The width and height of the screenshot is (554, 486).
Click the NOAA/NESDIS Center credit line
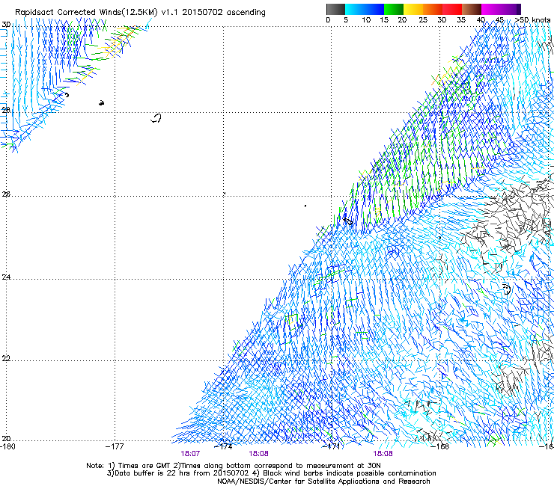[323, 482]
